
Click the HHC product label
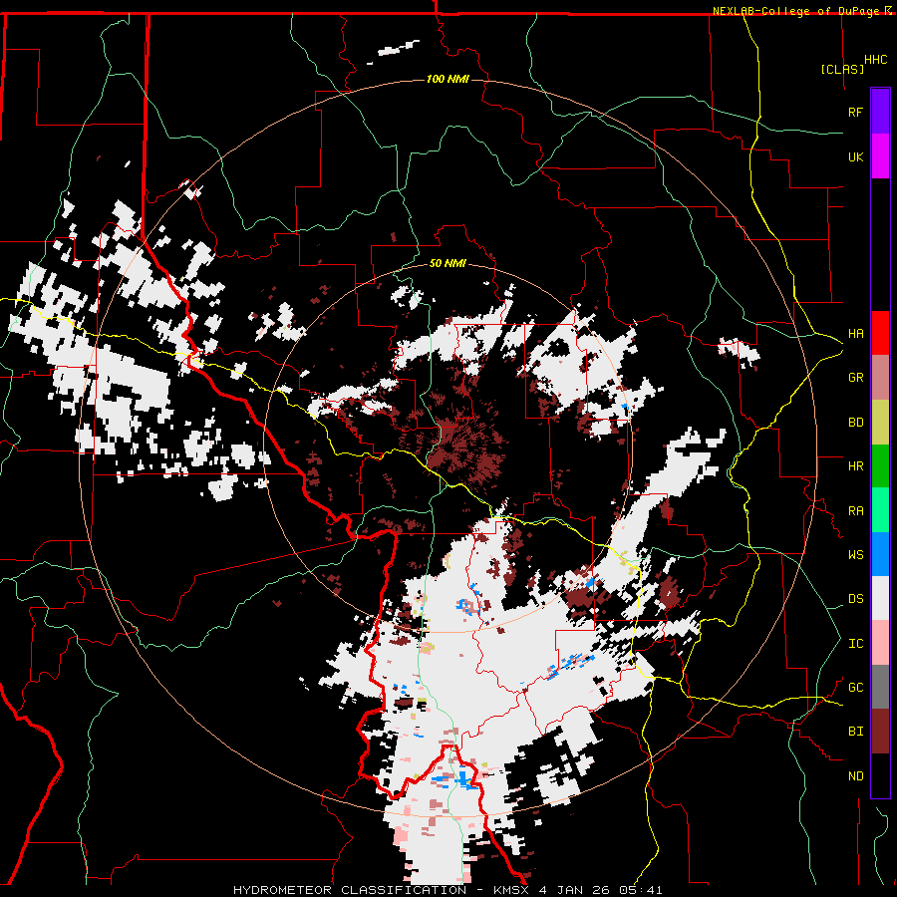tap(875, 60)
